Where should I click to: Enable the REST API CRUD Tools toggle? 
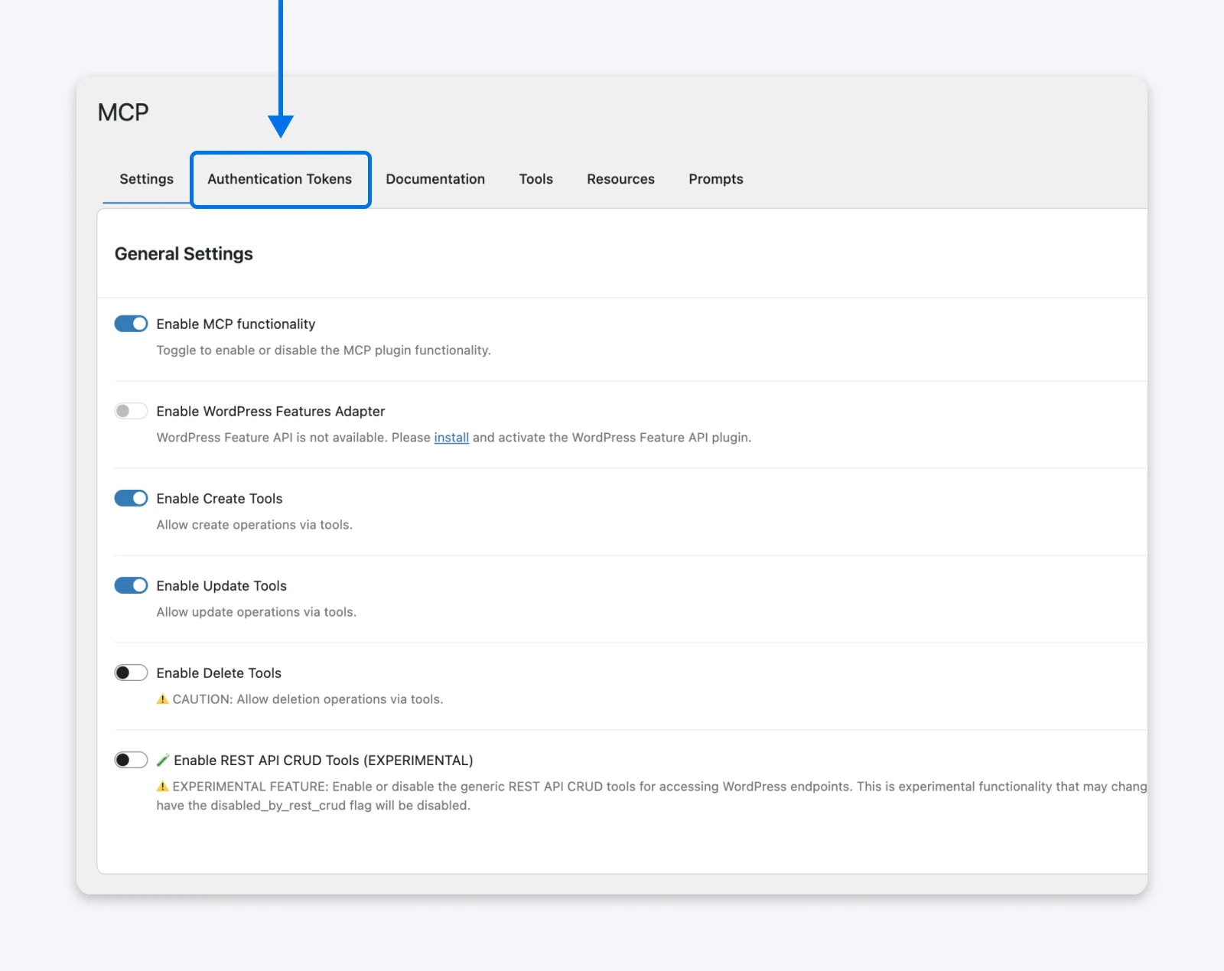click(130, 760)
